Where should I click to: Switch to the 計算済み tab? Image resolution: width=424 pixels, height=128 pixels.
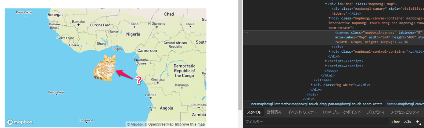(x=274, y=112)
